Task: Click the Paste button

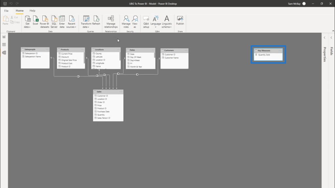Action: 5,21
